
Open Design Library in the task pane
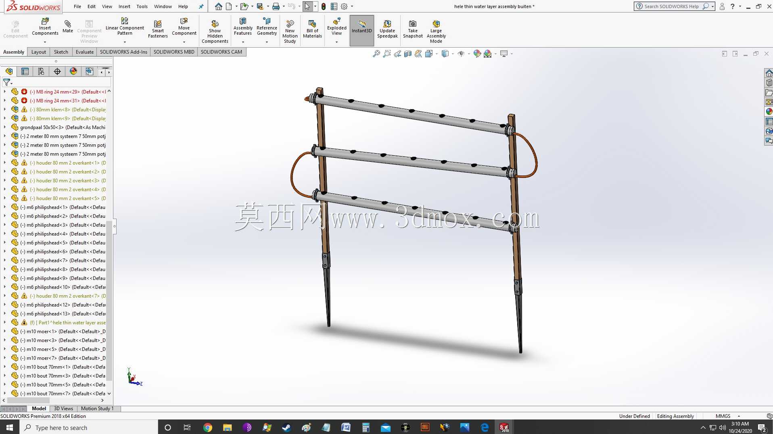point(769,83)
